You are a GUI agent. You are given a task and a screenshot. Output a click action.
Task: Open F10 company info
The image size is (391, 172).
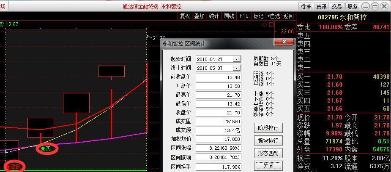(243, 16)
